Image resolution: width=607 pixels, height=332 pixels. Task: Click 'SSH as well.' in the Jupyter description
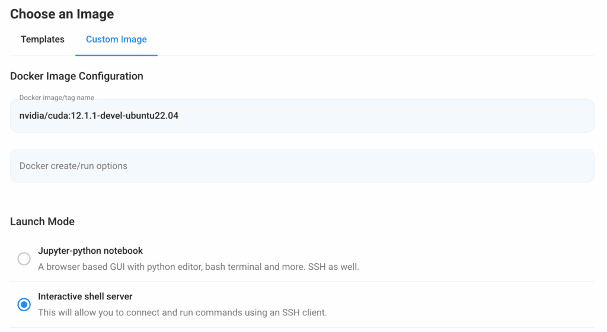point(333,267)
